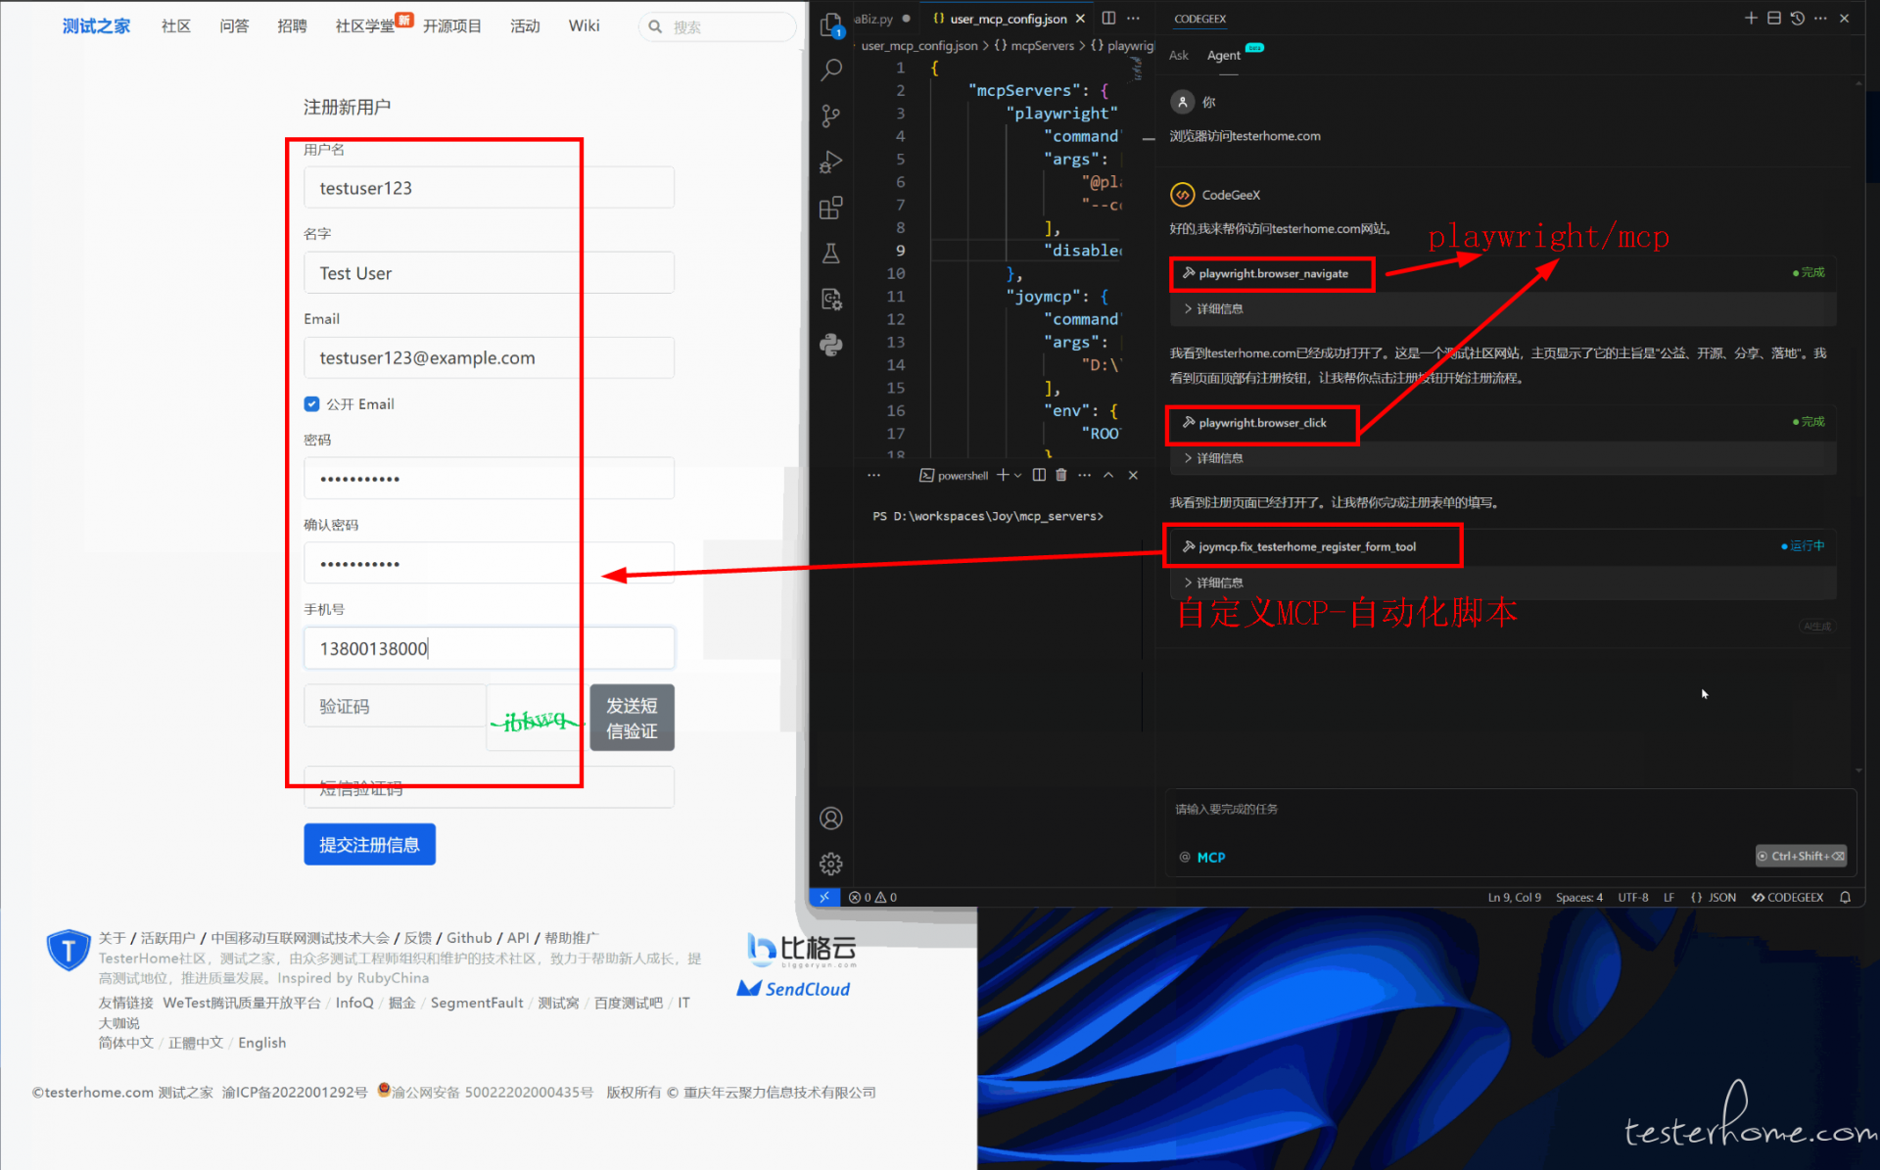Open the Testing flask view

[831, 254]
